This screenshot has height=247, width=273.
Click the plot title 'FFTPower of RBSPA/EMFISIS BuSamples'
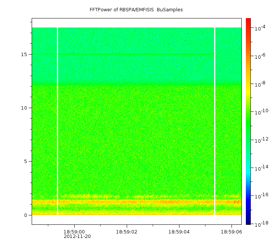coord(136,10)
